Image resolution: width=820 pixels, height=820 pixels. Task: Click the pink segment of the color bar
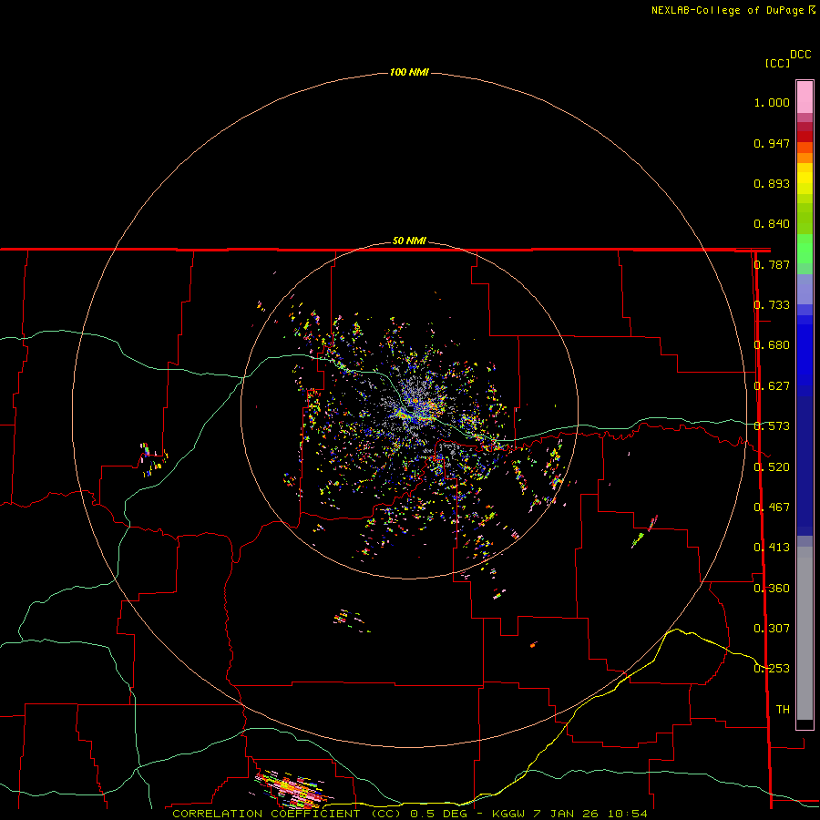click(805, 97)
